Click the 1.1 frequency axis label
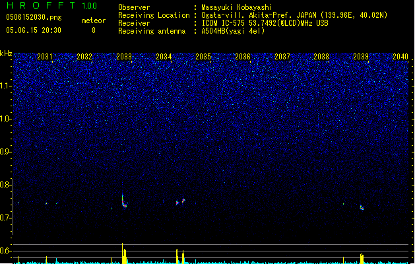Viewport: 415px width, 264px height. click(x=5, y=86)
